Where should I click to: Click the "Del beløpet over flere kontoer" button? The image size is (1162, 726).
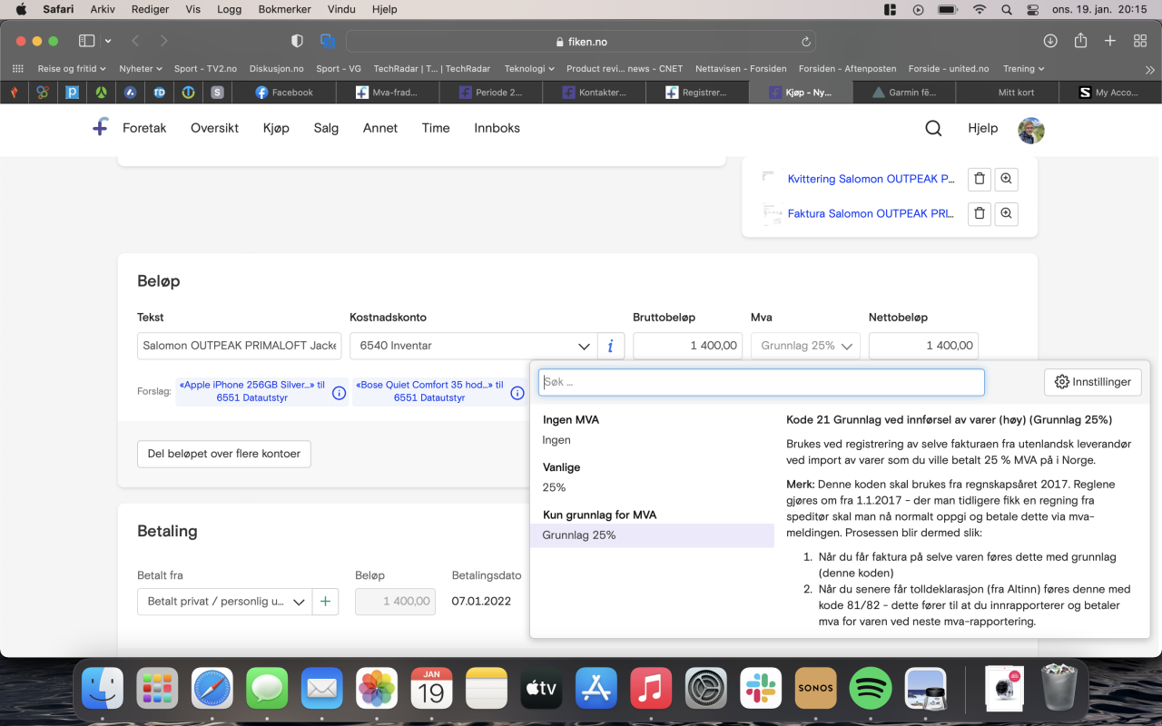[223, 454]
